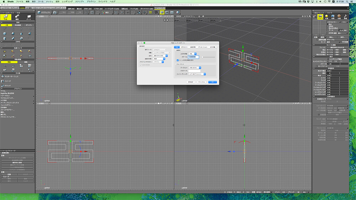Click the キャンセル button in dialog

coord(202,82)
